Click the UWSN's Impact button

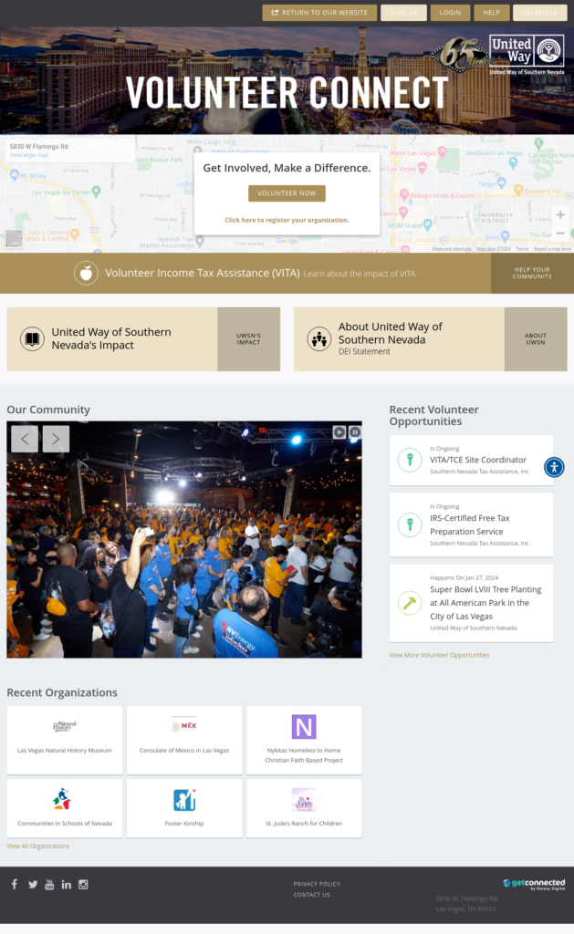click(x=248, y=339)
